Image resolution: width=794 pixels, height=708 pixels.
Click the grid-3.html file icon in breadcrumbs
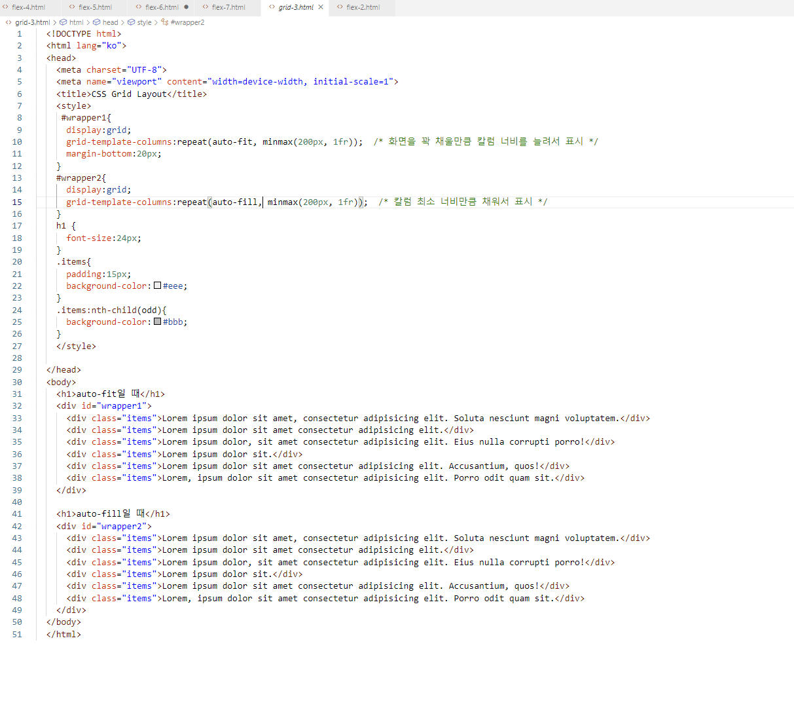coord(8,22)
